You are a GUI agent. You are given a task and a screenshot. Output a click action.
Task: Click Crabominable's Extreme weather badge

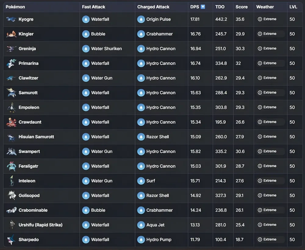(271, 210)
